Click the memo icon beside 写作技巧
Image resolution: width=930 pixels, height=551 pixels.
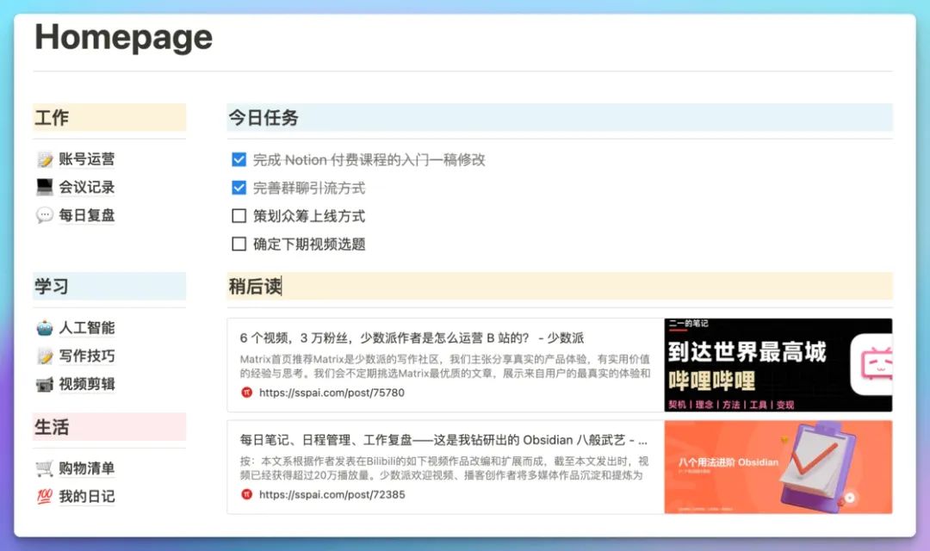pos(45,356)
